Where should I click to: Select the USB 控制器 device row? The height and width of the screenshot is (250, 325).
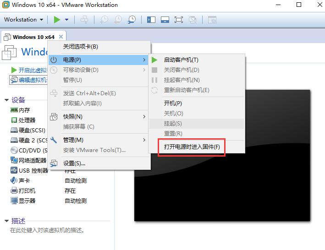point(29,170)
